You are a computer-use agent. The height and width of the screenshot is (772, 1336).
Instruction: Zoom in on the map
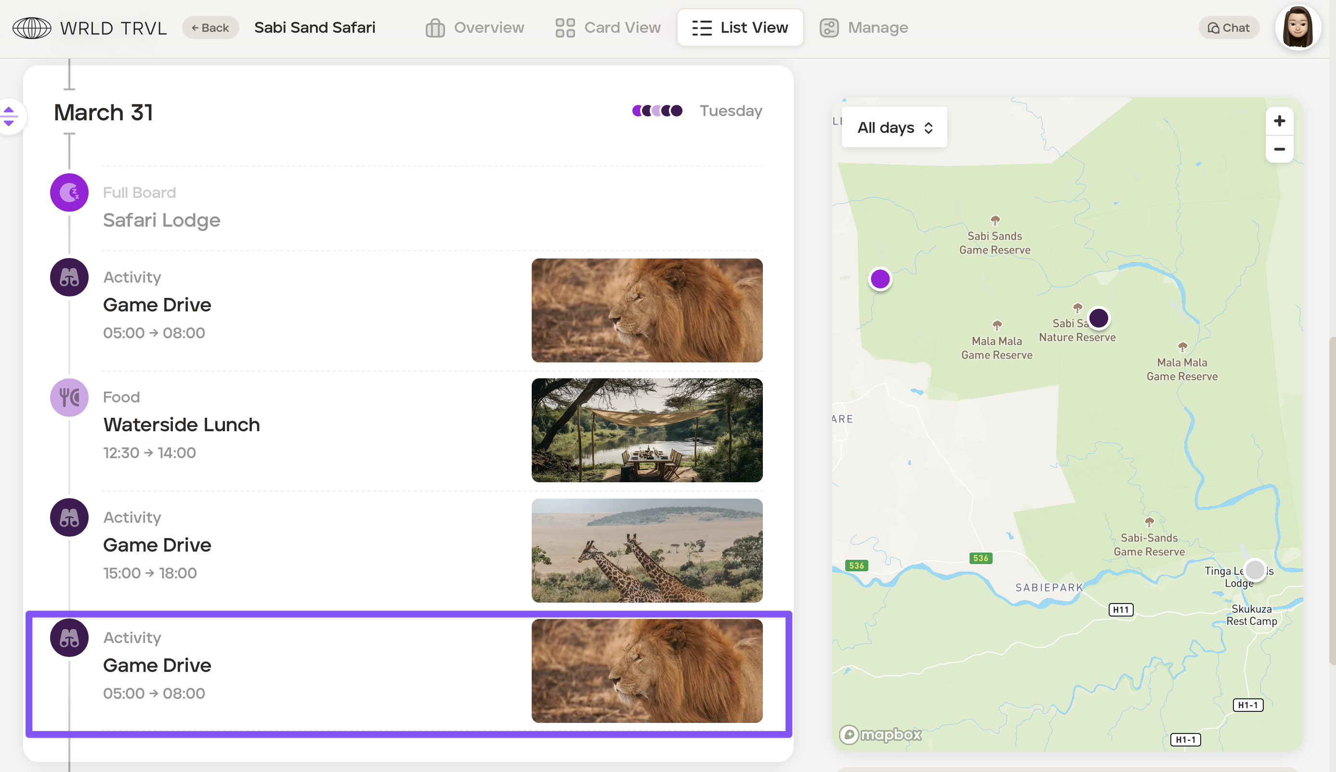(x=1279, y=121)
